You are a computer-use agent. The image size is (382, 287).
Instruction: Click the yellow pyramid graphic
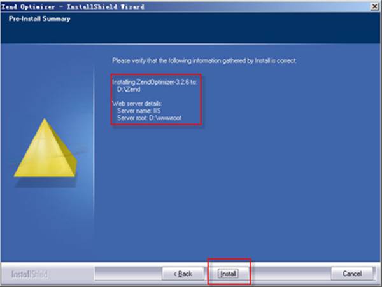click(46, 148)
